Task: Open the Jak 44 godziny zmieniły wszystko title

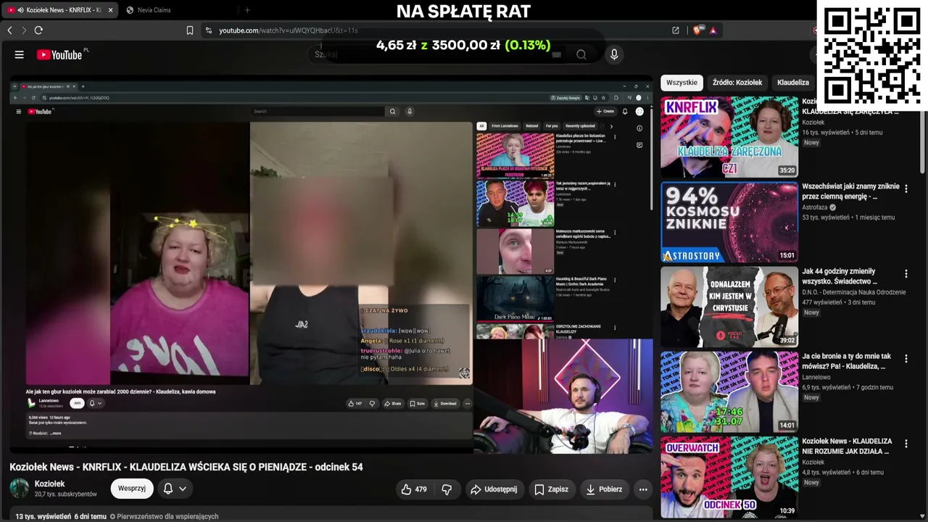Action: click(840, 276)
